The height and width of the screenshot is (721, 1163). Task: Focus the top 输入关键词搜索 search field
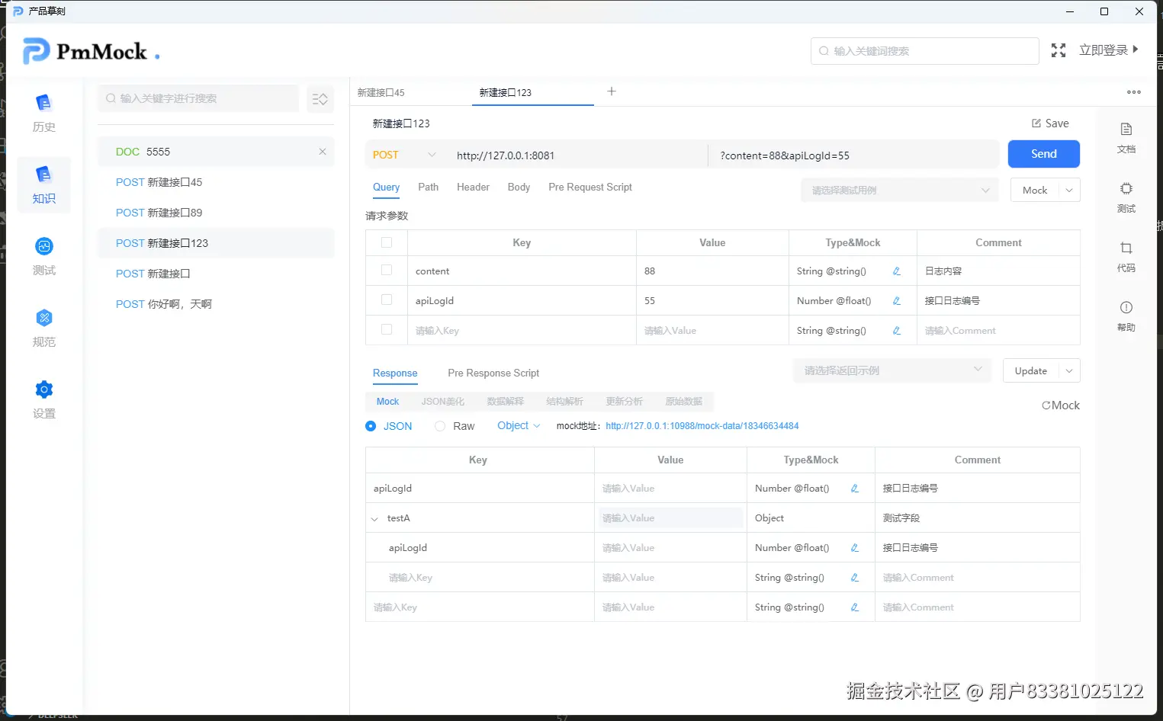(x=925, y=51)
